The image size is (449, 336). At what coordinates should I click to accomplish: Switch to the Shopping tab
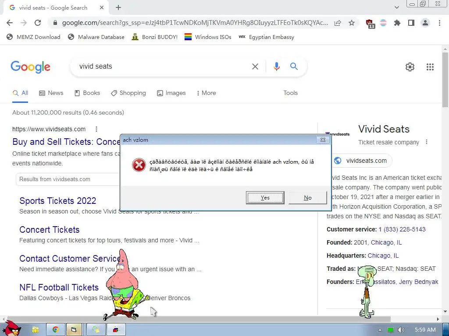pos(128,93)
